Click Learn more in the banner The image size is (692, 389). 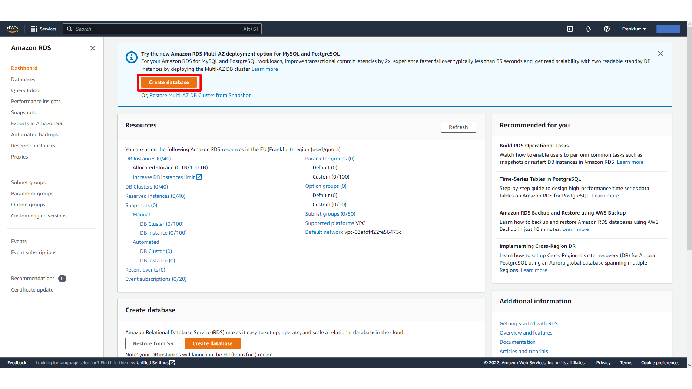click(265, 69)
